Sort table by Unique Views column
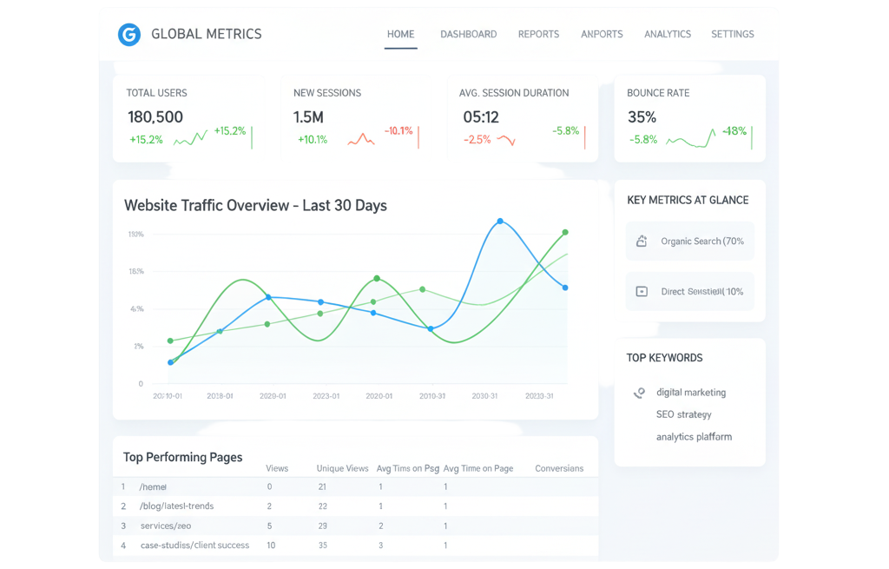The height and width of the screenshot is (569, 889). tap(342, 468)
